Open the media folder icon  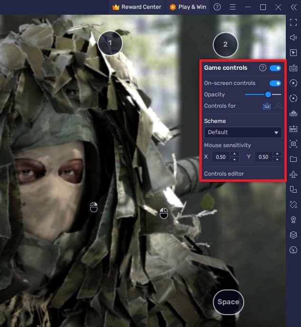click(293, 159)
